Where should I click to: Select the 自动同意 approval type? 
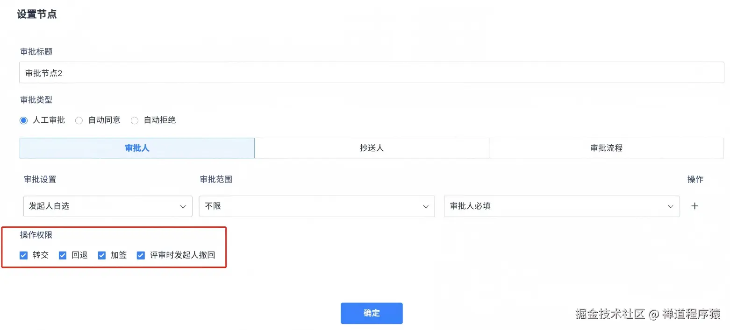[79, 120]
